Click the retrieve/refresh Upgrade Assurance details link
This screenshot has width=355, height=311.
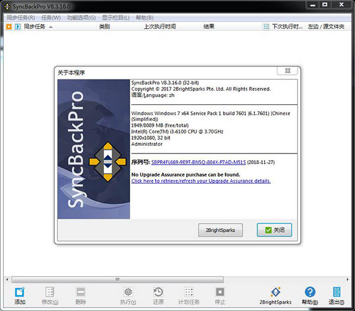[201, 181]
